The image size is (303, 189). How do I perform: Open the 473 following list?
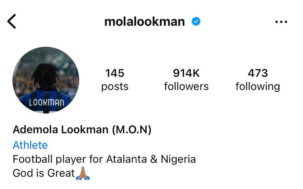coord(258,73)
